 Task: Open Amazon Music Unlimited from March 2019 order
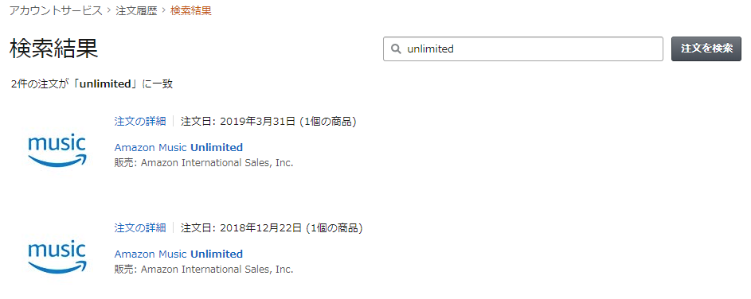178,147
